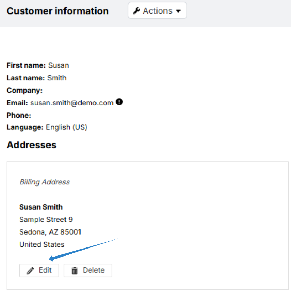Click the city line Sedona, AZ 85001
Screen dimensions: 291x291
[50, 232]
